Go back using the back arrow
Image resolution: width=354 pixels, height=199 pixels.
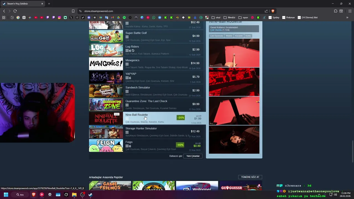(4, 11)
